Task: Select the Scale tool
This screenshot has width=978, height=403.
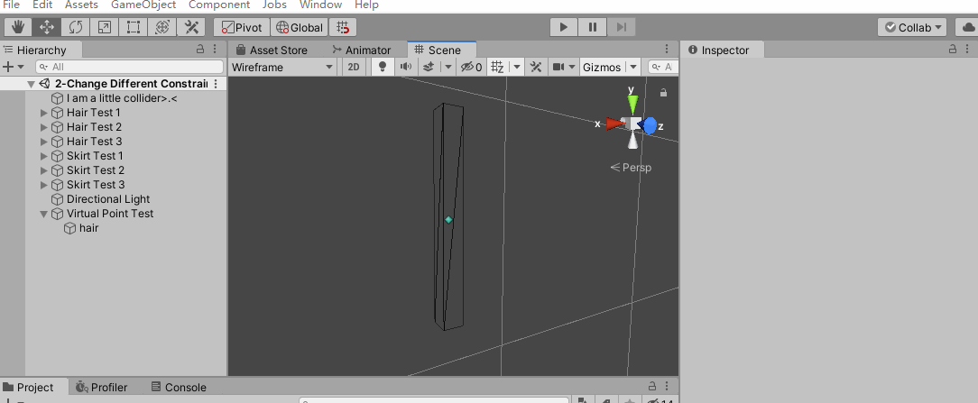Action: (105, 27)
